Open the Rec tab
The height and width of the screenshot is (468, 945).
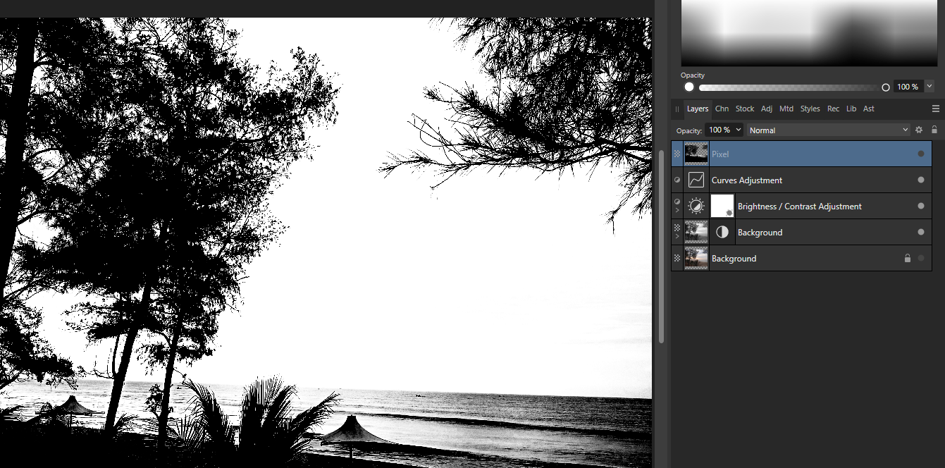pyautogui.click(x=833, y=109)
